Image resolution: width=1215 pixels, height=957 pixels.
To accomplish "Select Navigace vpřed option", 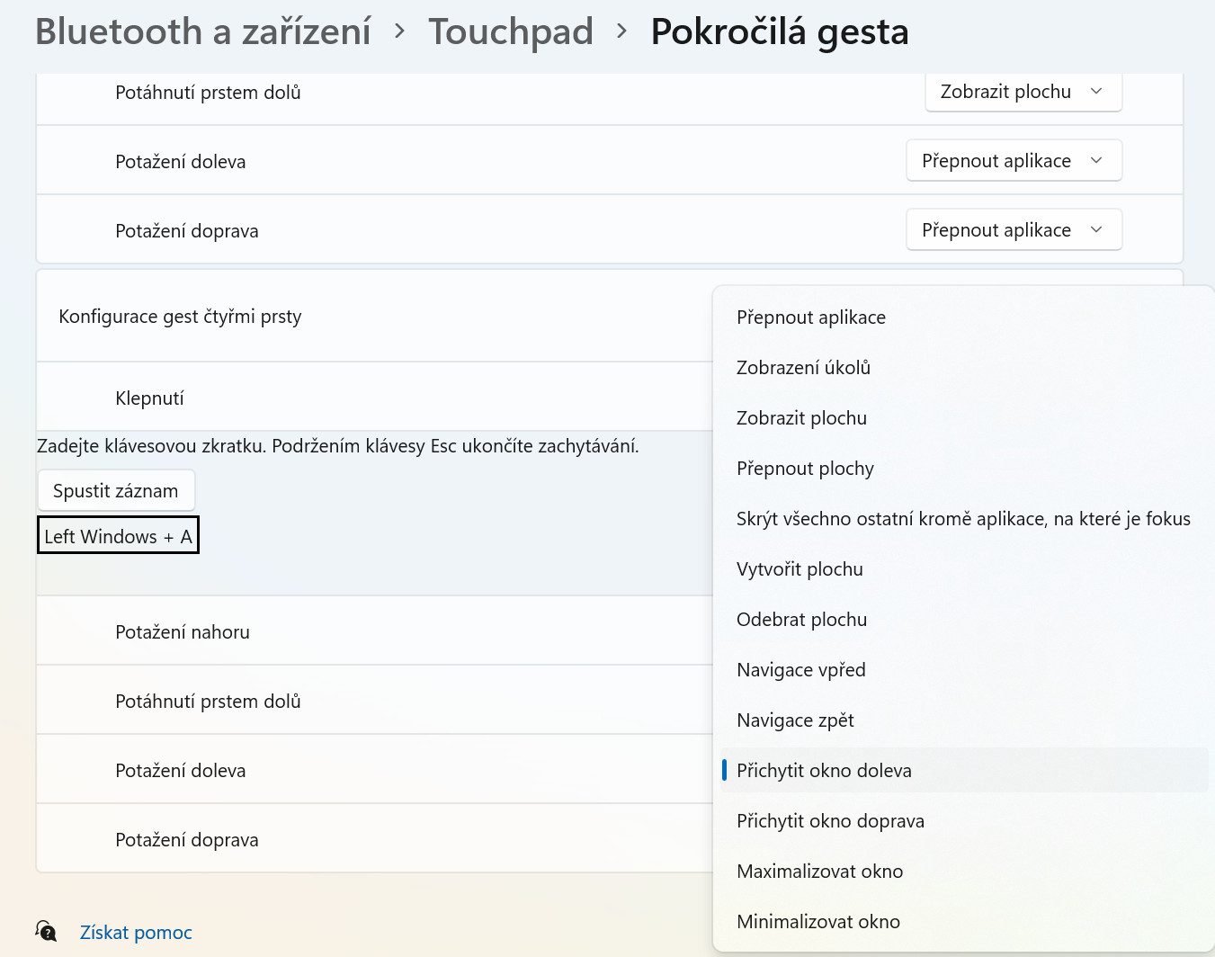I will (964, 669).
